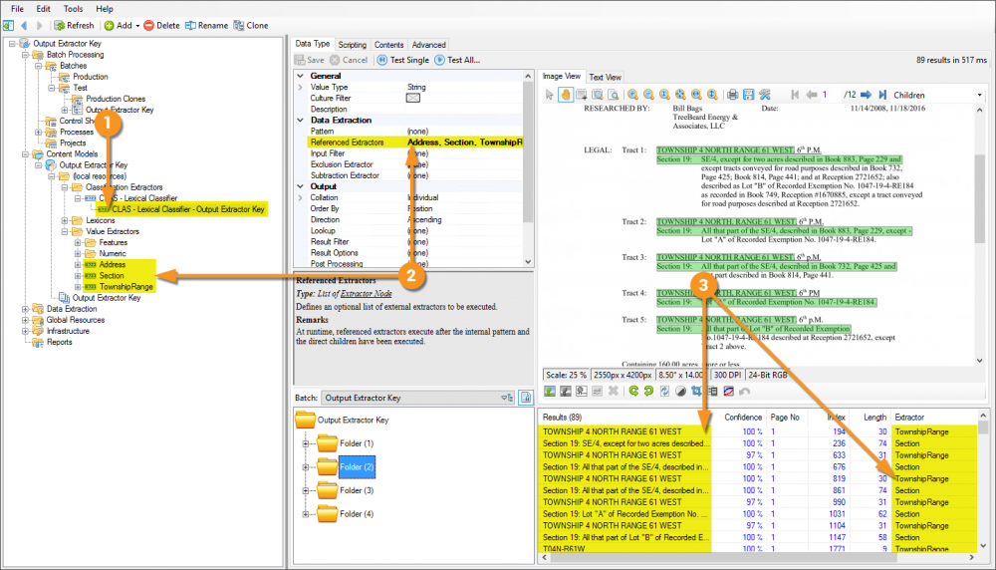Expand Folder (1) in batch tree
Viewport: 996px width, 570px height.
click(x=307, y=443)
